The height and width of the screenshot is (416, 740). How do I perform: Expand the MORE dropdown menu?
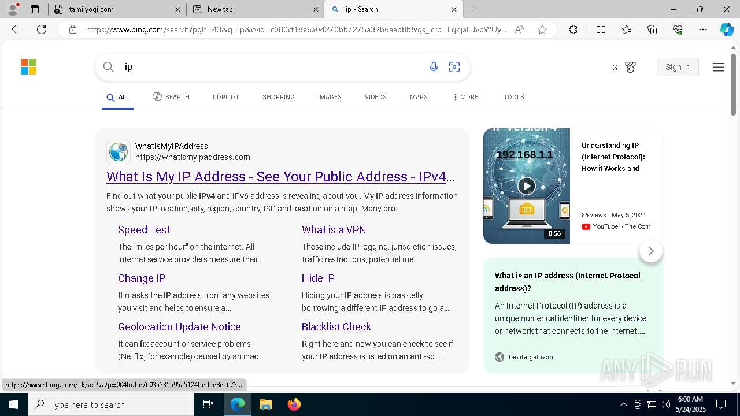(x=466, y=97)
